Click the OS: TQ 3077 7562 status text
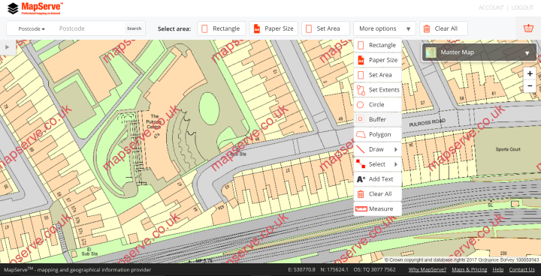This screenshot has width=541, height=276. click(x=374, y=269)
